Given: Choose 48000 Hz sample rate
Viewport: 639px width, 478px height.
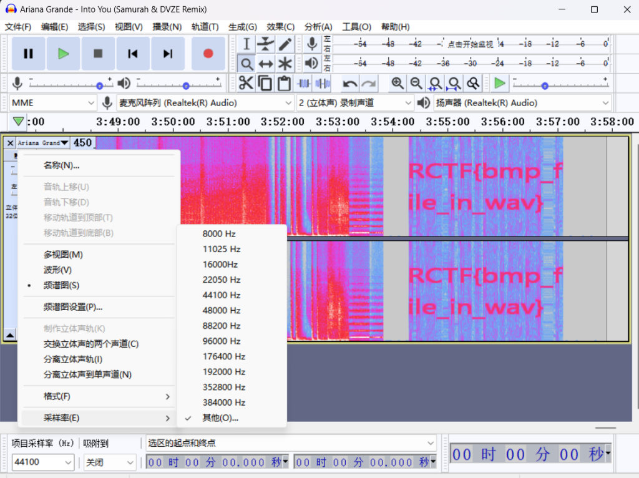Looking at the screenshot, I should [x=221, y=310].
